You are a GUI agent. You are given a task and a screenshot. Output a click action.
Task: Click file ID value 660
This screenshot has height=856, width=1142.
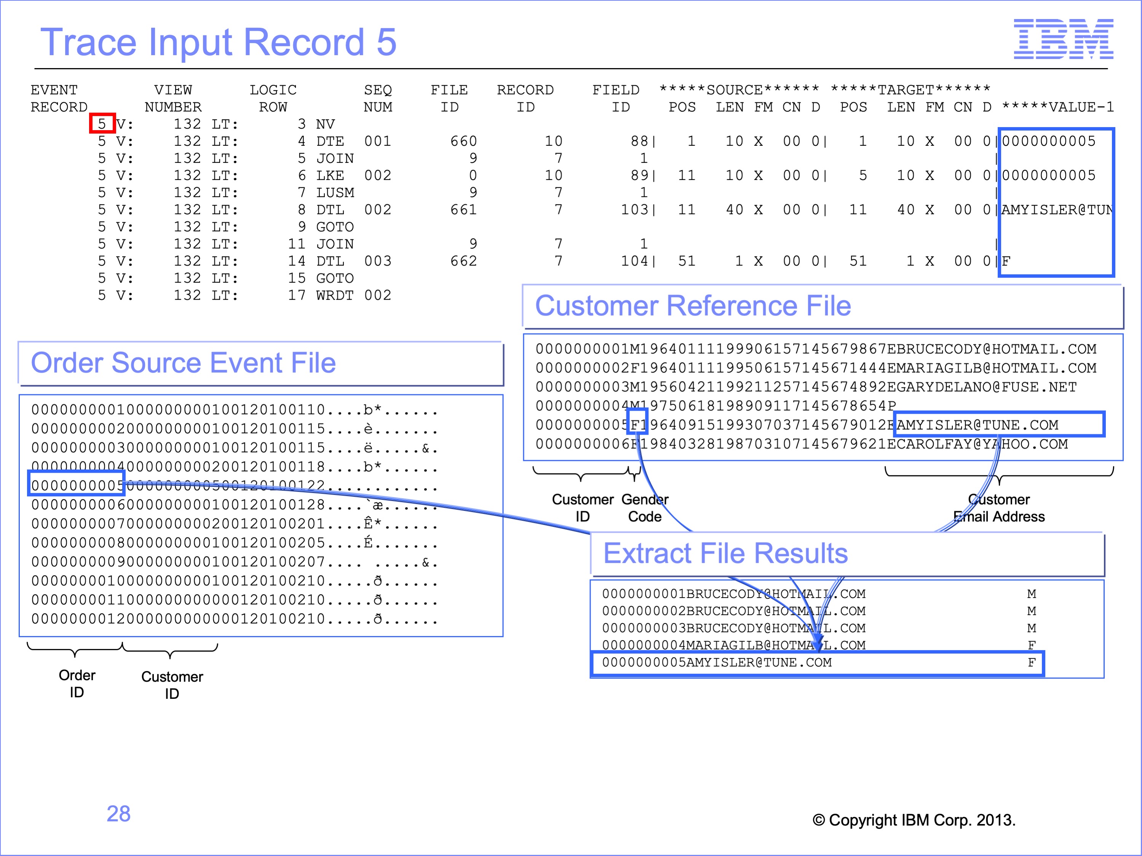coord(463,141)
